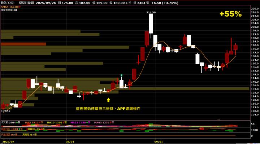Open the volume profile setting showing 30
Image resolution: width=260 pixels, height=144 pixels.
(x=9, y=10)
